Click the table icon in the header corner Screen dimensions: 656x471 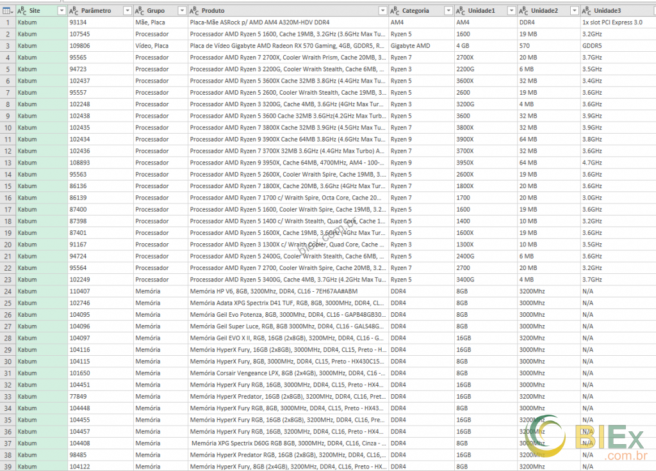8,10
